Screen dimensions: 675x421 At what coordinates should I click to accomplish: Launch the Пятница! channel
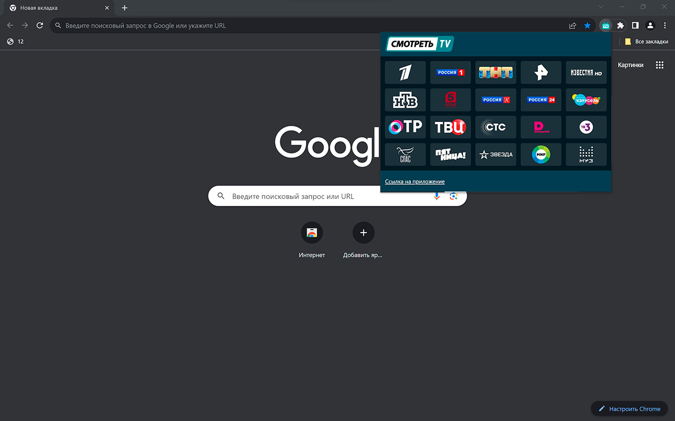tap(450, 155)
